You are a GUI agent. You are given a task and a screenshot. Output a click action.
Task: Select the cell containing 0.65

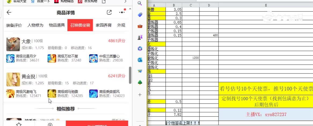(x=174, y=22)
